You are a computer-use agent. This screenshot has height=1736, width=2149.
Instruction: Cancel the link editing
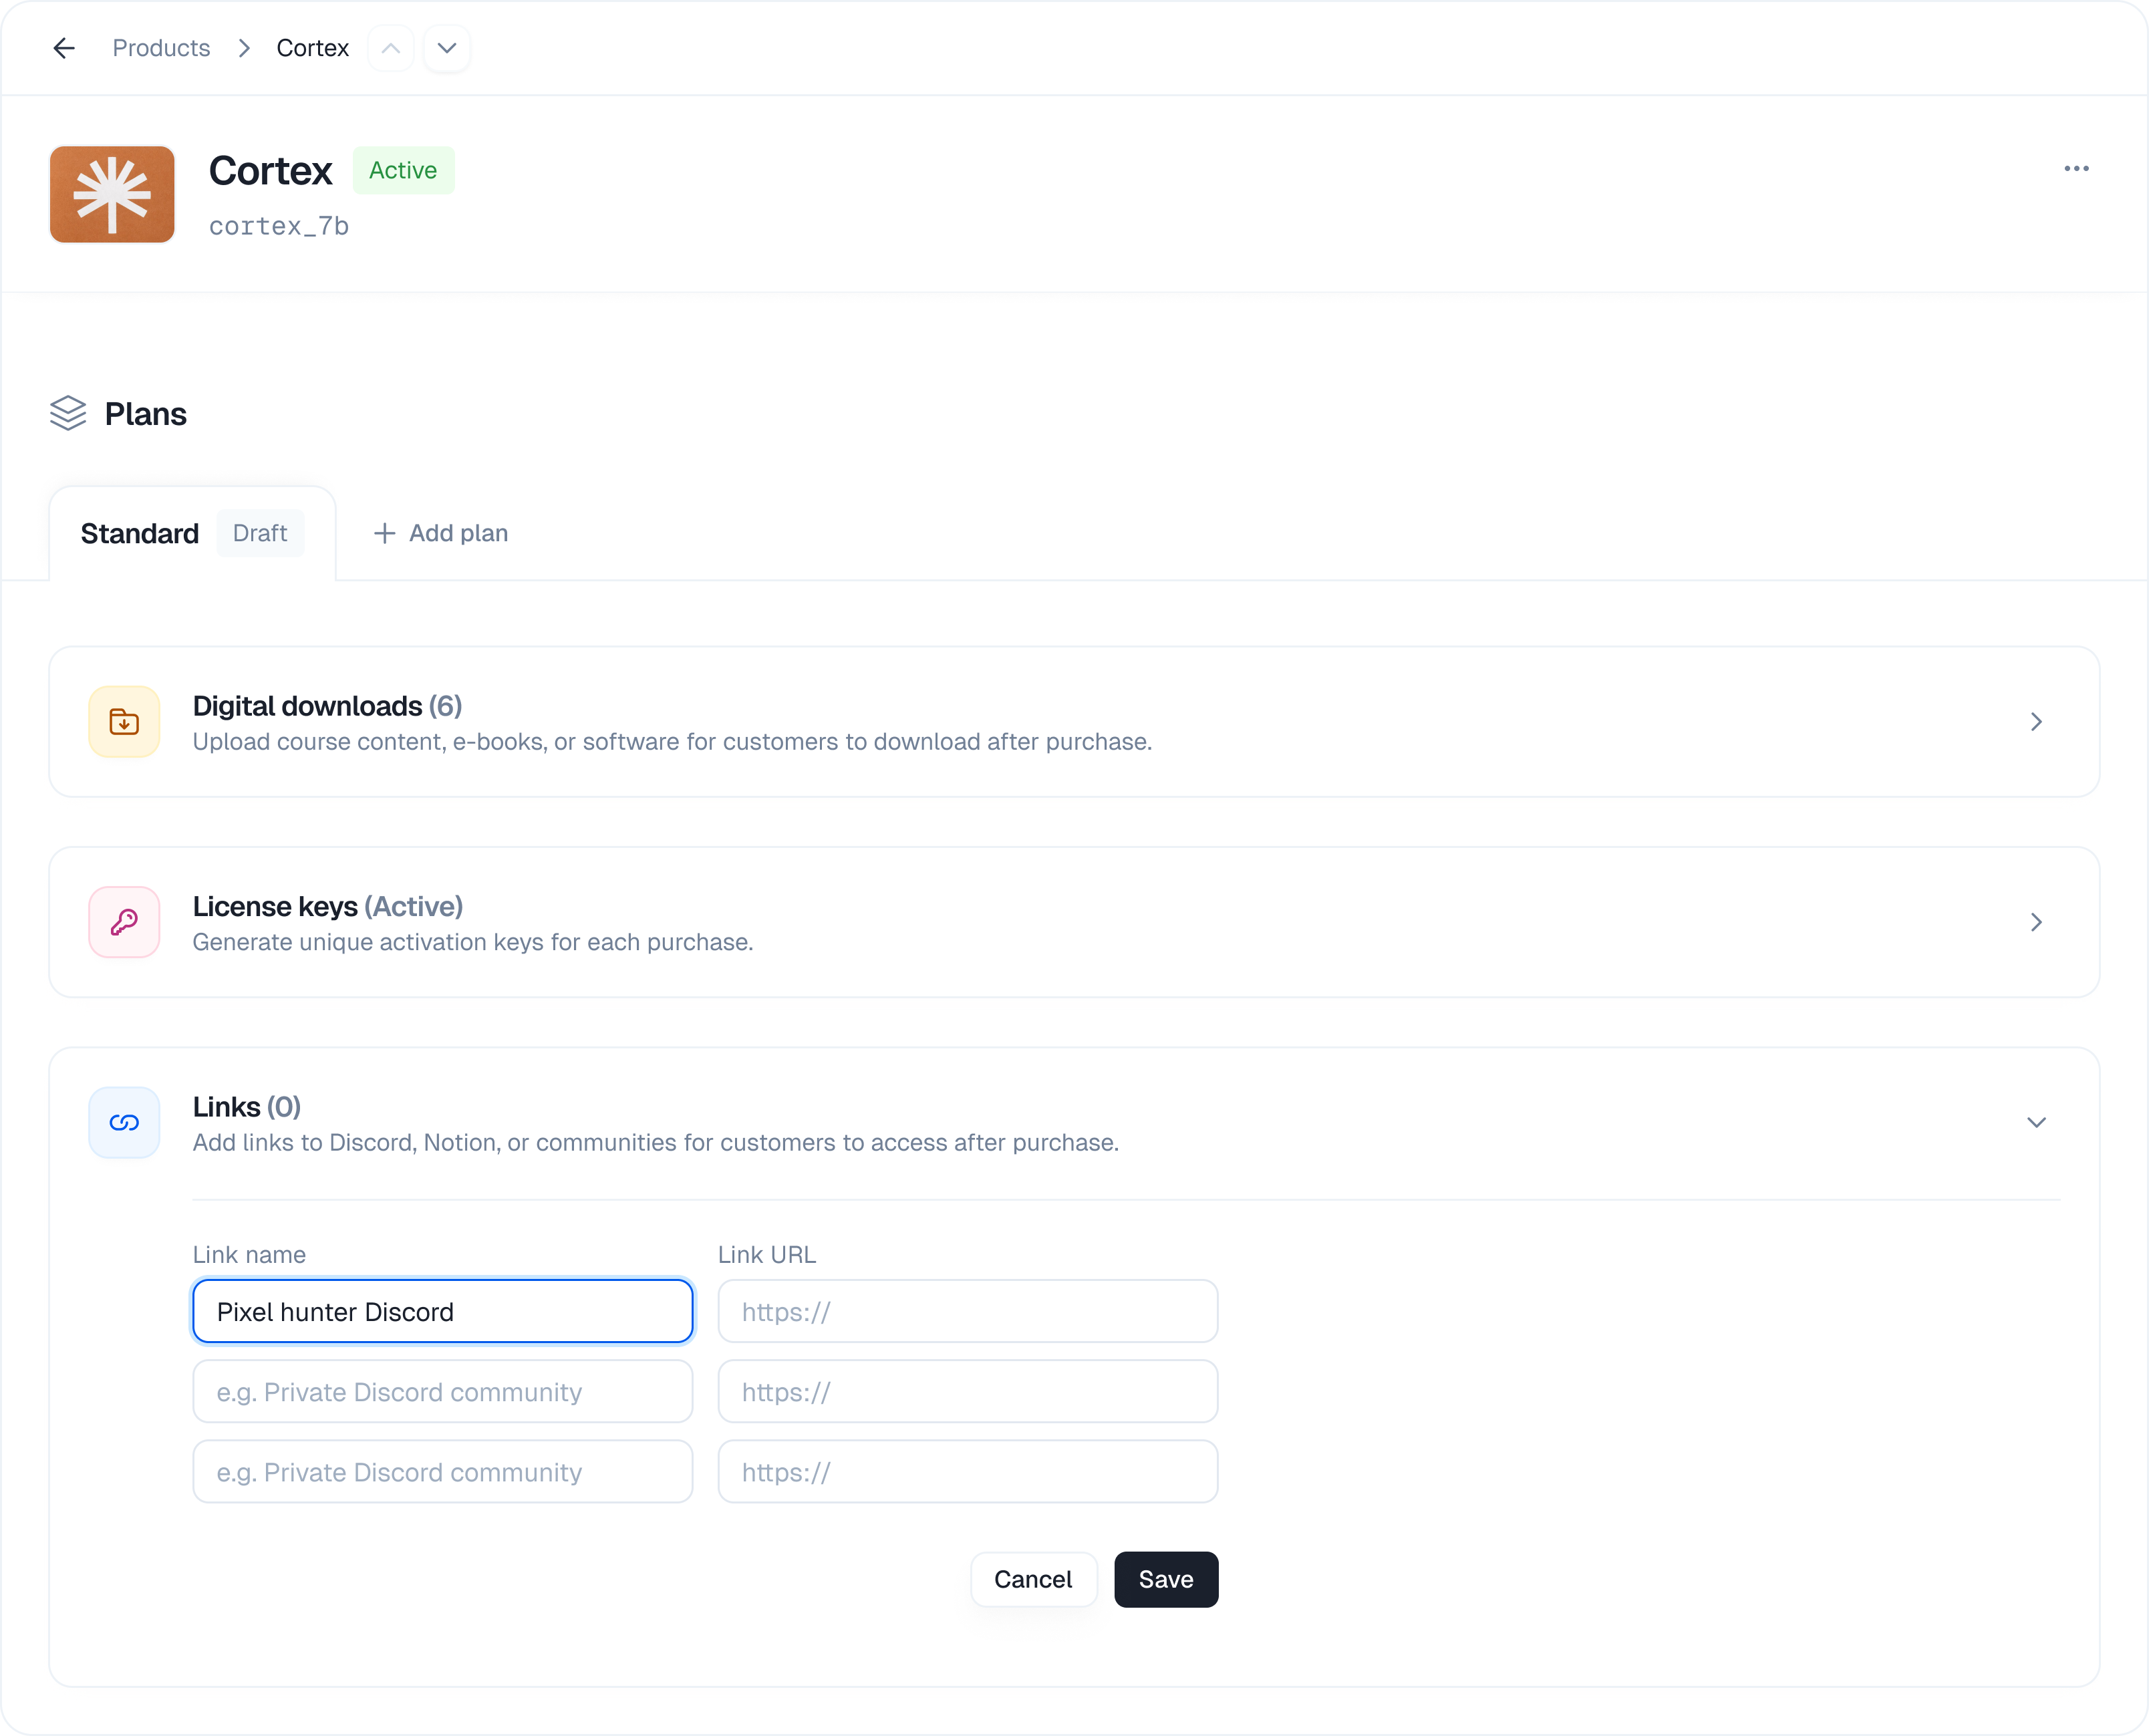pos(1033,1579)
